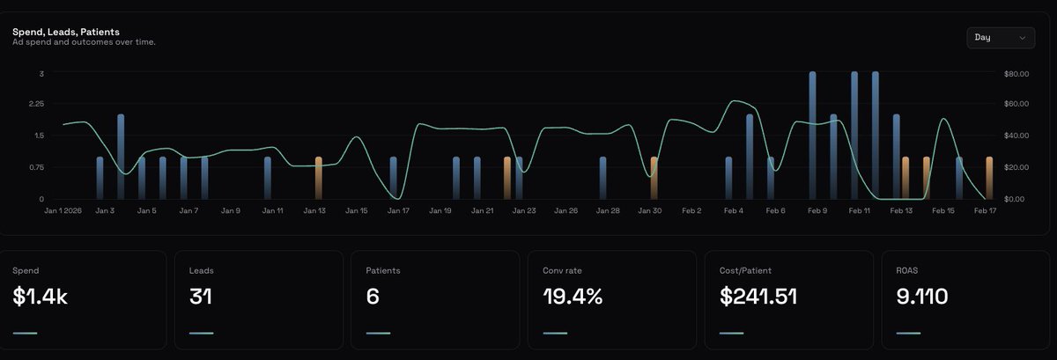Image resolution: width=1057 pixels, height=360 pixels.
Task: Click the 'Patients' card label
Action: click(383, 271)
